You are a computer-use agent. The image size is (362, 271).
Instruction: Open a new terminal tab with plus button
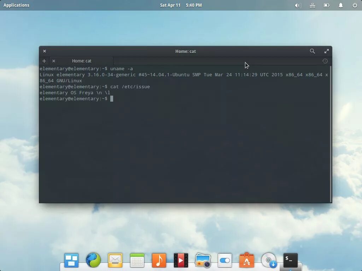click(x=44, y=61)
